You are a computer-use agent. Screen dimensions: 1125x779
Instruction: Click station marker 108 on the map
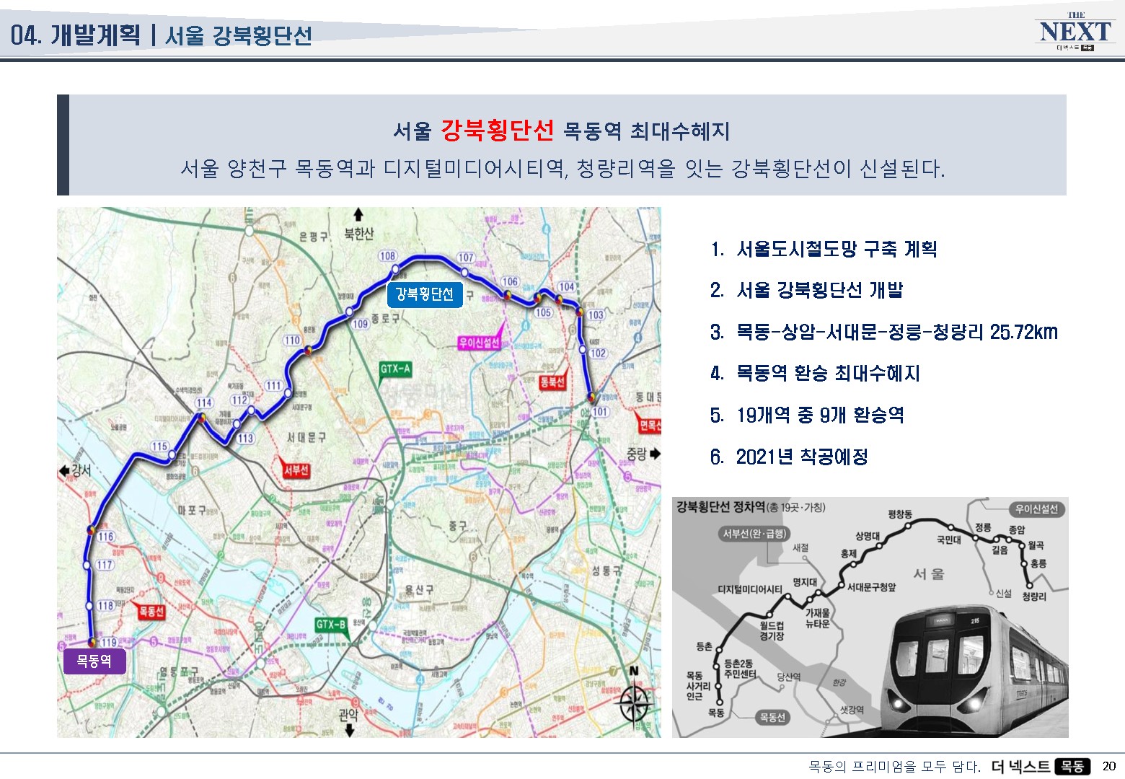point(387,255)
